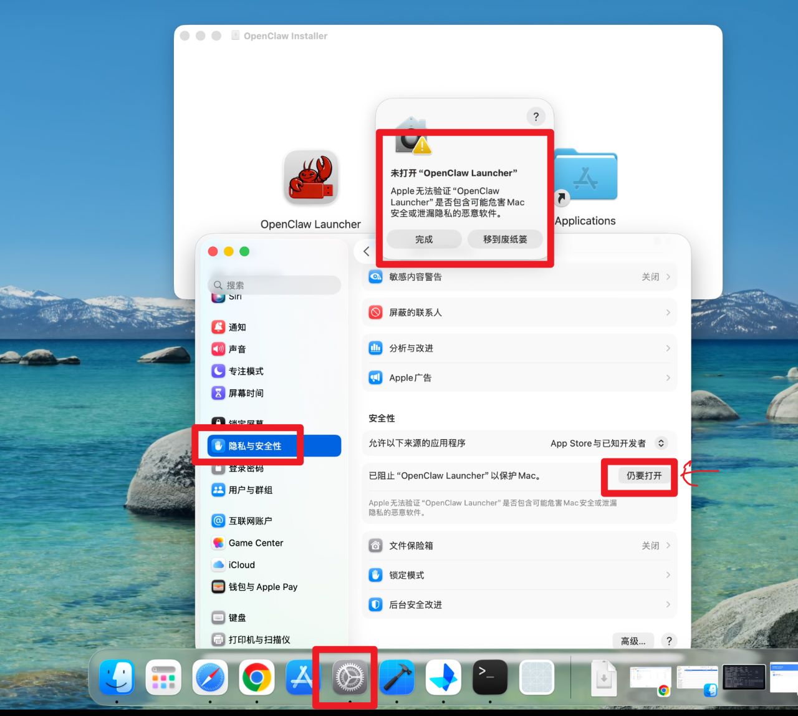Viewport: 798px width, 716px height.
Task: Open 打印机与扫描仪 in the sidebar
Action: (259, 639)
